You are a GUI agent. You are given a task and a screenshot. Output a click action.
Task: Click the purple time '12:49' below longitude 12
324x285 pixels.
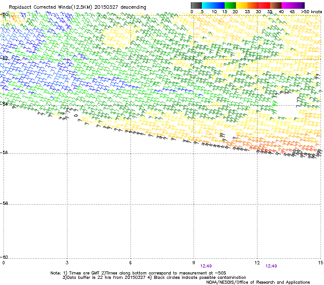271,266
